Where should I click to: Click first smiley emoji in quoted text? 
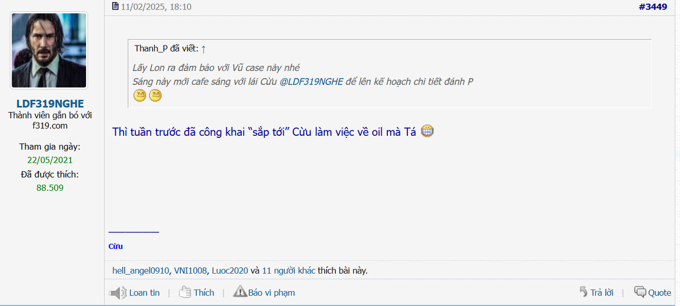[140, 96]
